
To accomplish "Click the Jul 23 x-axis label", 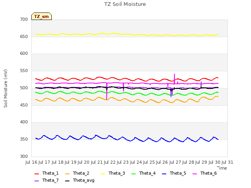I will [x=123, y=162].
